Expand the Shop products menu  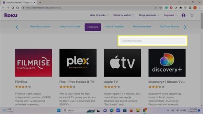(149, 15)
